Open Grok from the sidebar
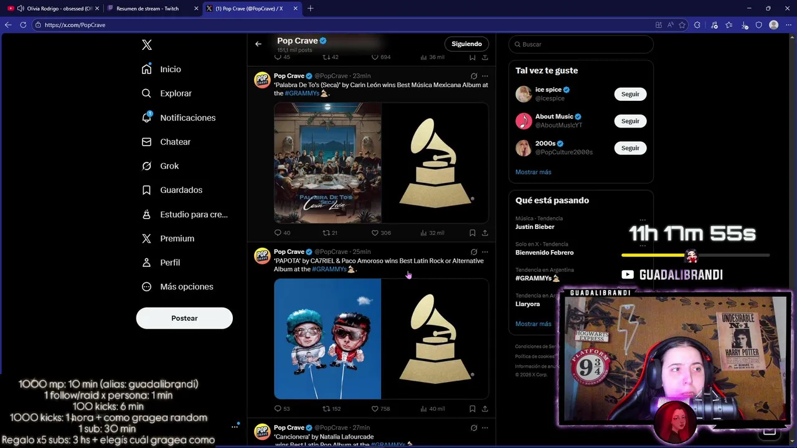 click(x=160, y=166)
